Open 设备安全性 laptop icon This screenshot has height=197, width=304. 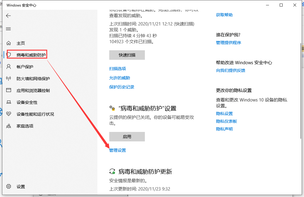(9, 102)
